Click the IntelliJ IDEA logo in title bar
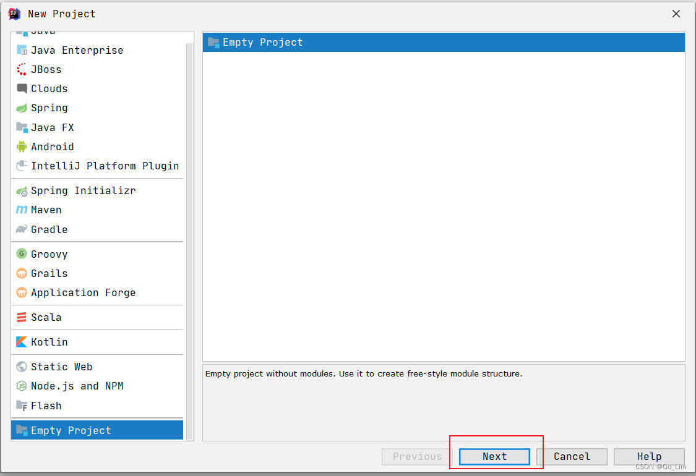Screen dimensions: 696x476 pos(14,14)
